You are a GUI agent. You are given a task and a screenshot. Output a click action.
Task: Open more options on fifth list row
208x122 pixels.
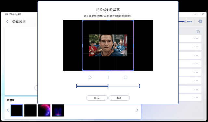click(196, 72)
